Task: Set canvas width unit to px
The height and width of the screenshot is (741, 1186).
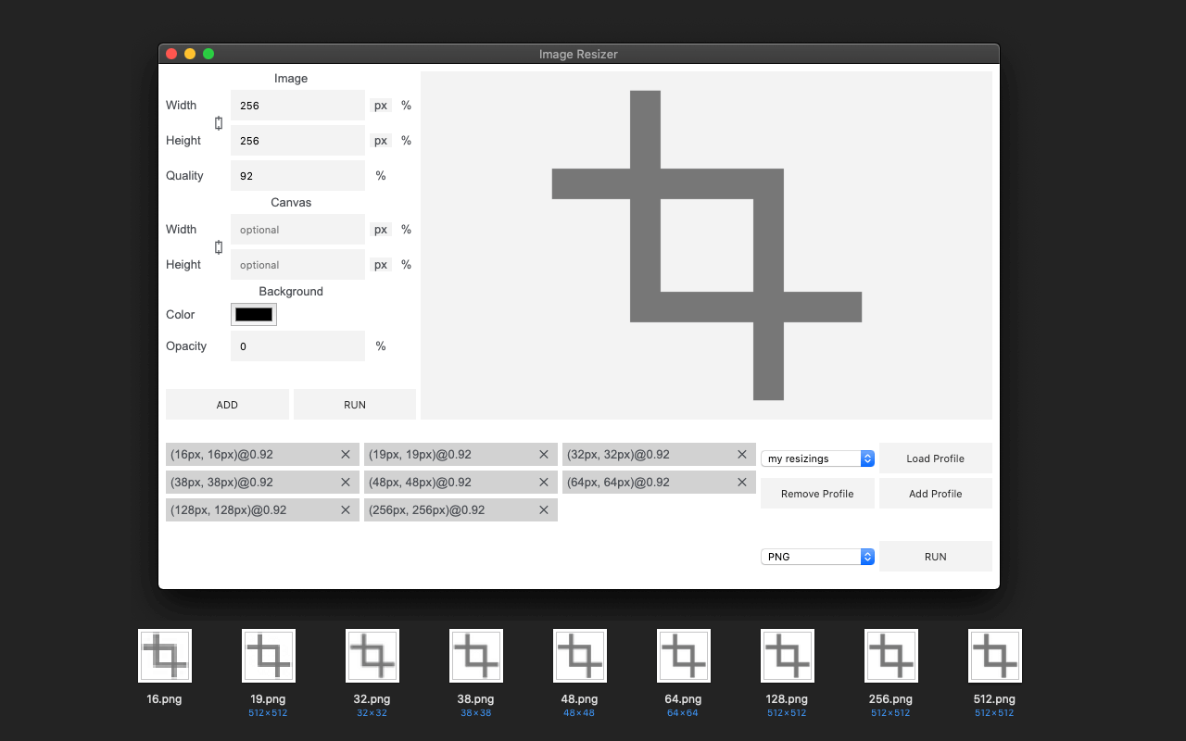Action: click(x=381, y=230)
